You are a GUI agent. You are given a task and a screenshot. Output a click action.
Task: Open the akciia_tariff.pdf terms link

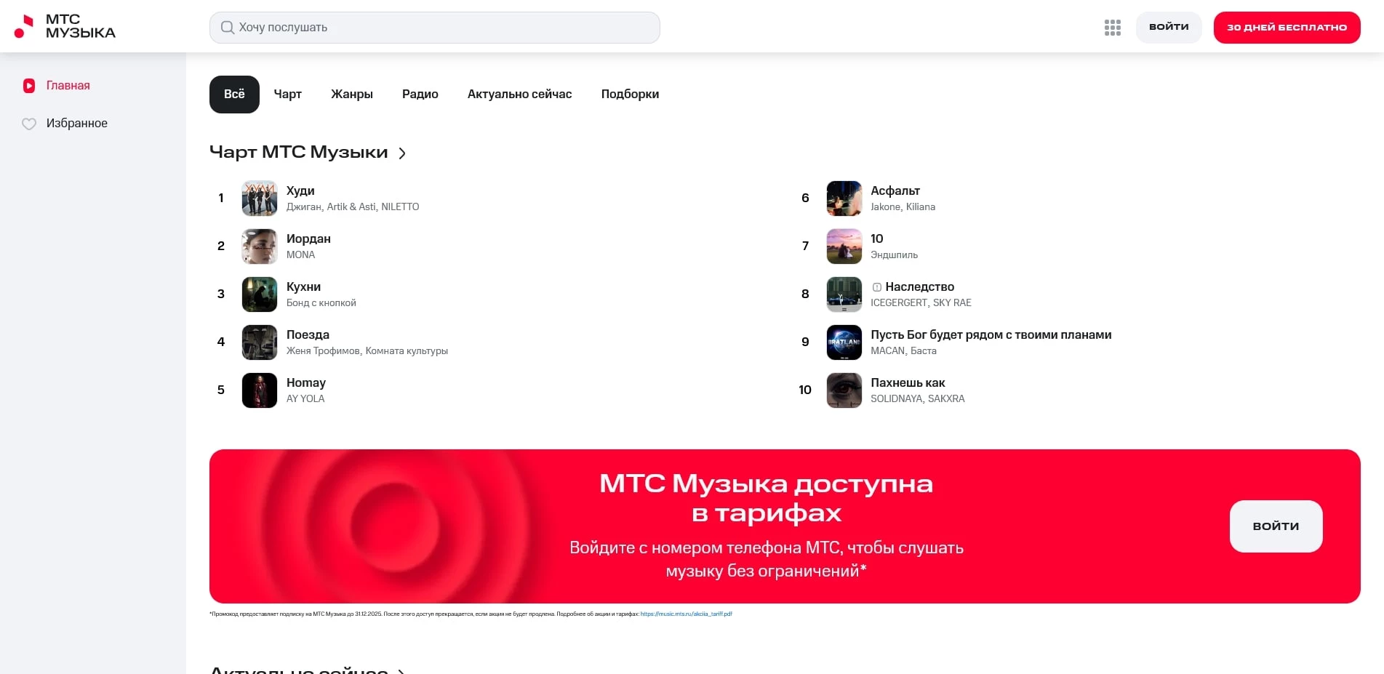pyautogui.click(x=685, y=614)
